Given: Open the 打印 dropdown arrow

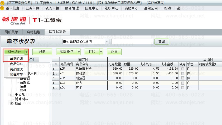Looking at the screenshot, I should 101,52.
